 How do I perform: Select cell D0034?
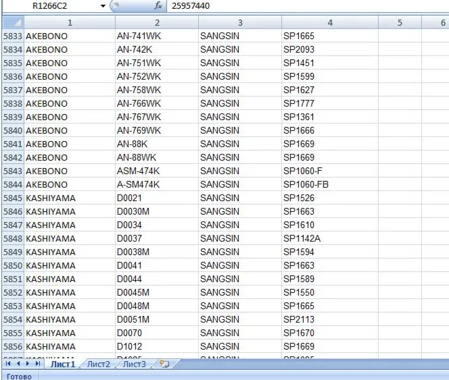click(x=157, y=225)
